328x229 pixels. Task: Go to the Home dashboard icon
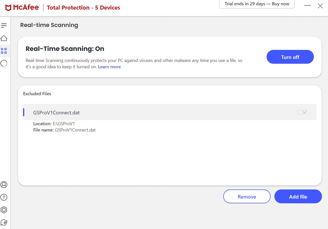(x=4, y=38)
